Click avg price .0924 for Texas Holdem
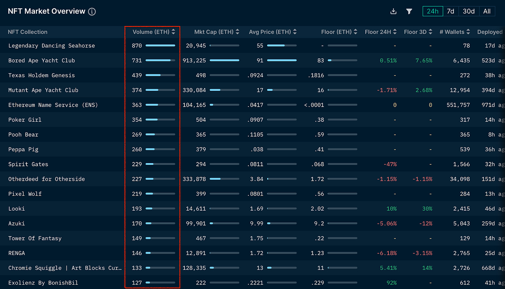505x289 pixels. point(256,75)
